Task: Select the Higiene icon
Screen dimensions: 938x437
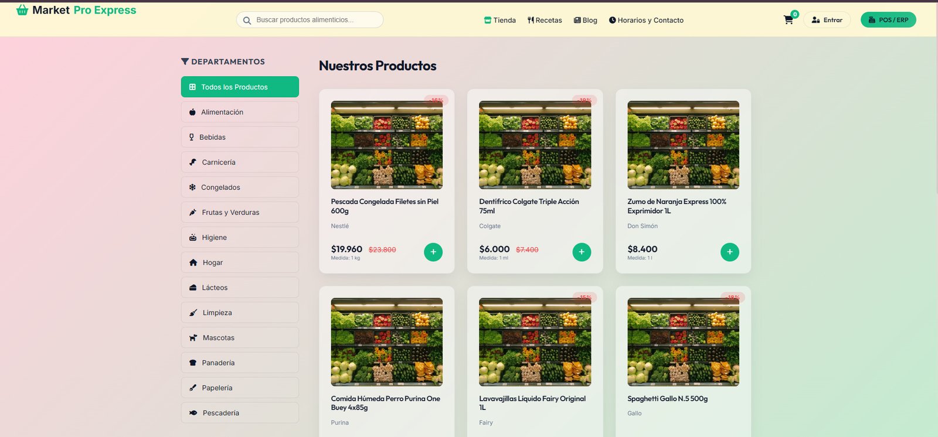Action: coord(193,238)
